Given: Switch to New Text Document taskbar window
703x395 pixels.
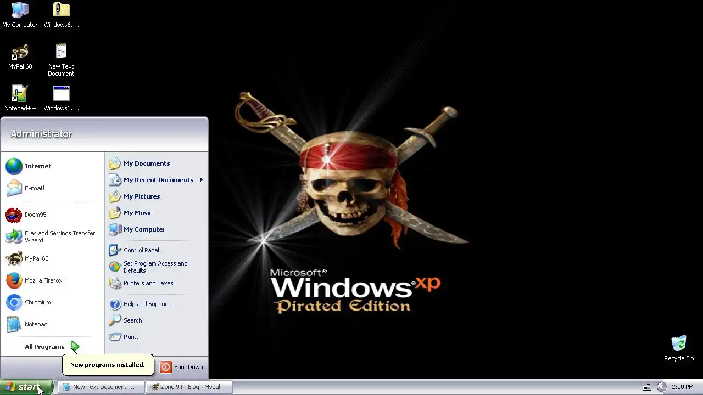Looking at the screenshot, I should [101, 387].
